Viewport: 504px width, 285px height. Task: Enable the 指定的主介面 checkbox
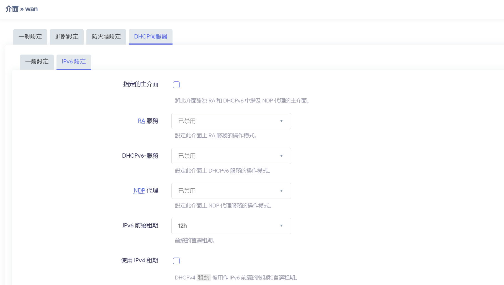(x=176, y=85)
